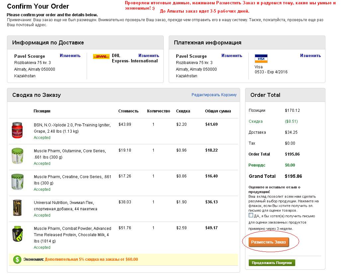358x278 pixels.
Task: Open the Muscle Pharm Glutamine product name
Action: (x=70, y=154)
